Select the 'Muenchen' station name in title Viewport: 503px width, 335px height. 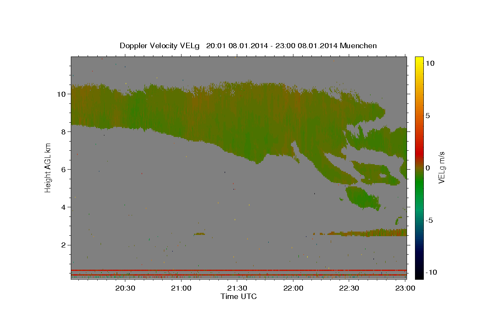(x=358, y=46)
